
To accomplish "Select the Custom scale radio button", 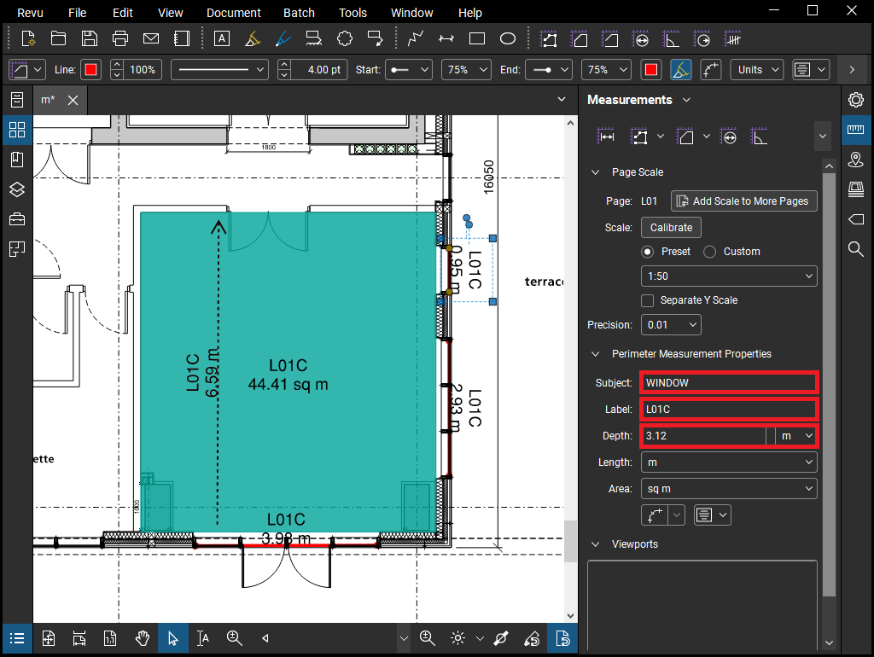I will 709,252.
